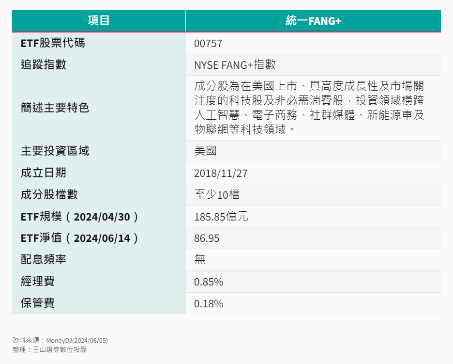Click the 美國 region value

205,151
